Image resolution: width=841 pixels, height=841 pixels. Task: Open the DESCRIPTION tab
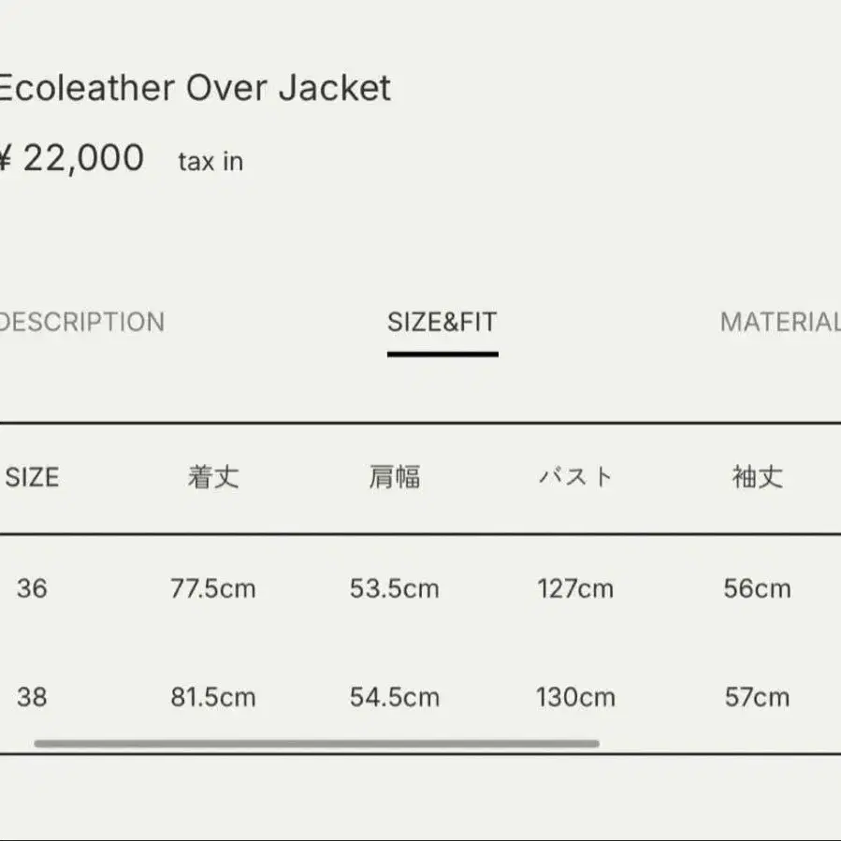pos(82,323)
